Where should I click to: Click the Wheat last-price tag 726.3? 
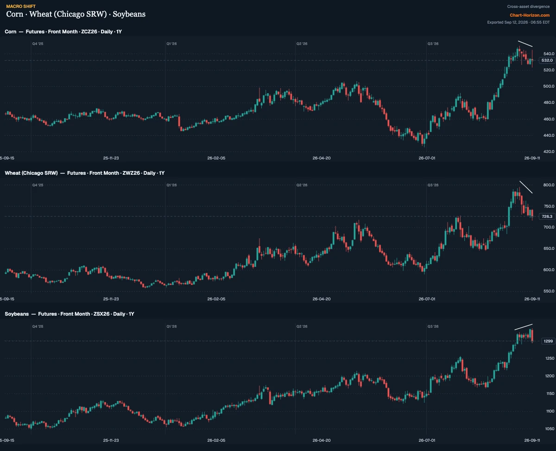click(547, 216)
